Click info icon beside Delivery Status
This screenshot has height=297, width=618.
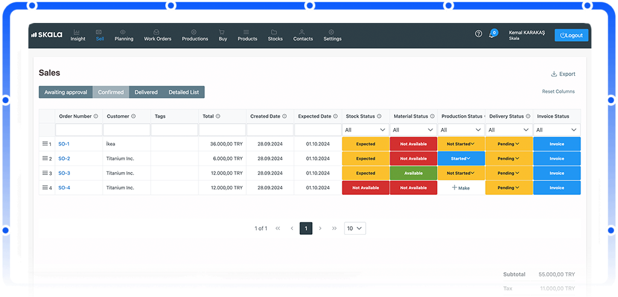tap(528, 117)
